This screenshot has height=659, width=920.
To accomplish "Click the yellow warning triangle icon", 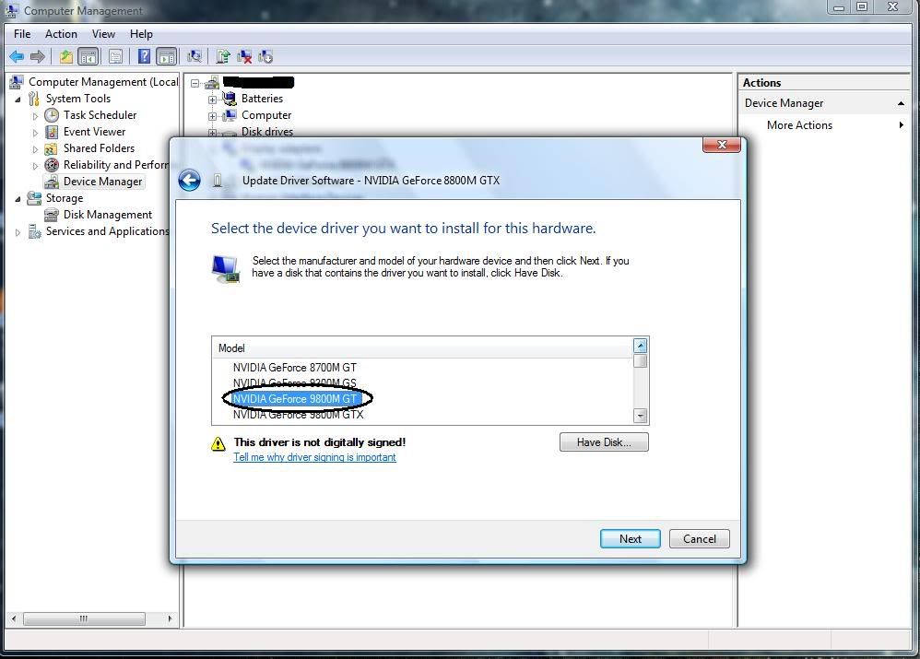I will [x=218, y=444].
